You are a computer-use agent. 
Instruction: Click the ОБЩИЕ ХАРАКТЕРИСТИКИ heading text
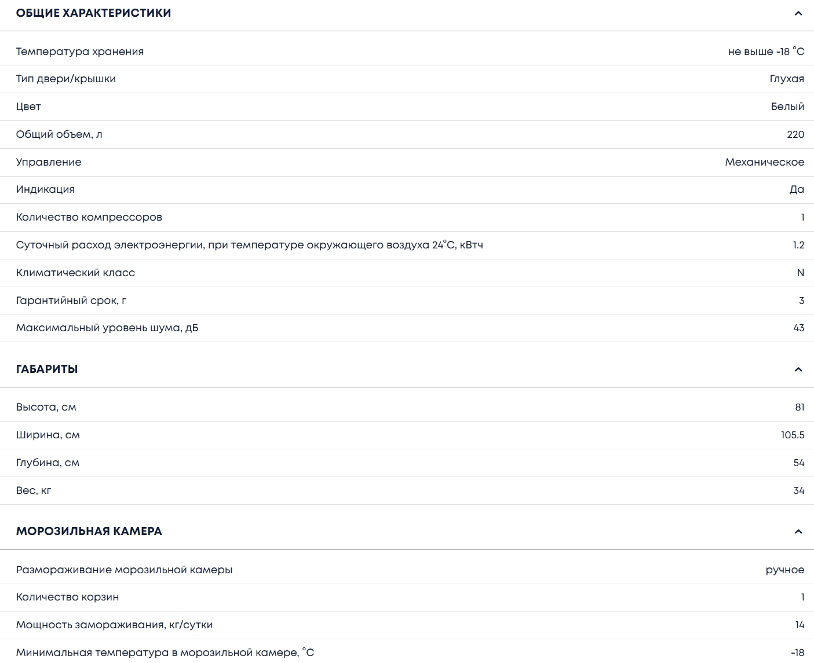(x=94, y=13)
